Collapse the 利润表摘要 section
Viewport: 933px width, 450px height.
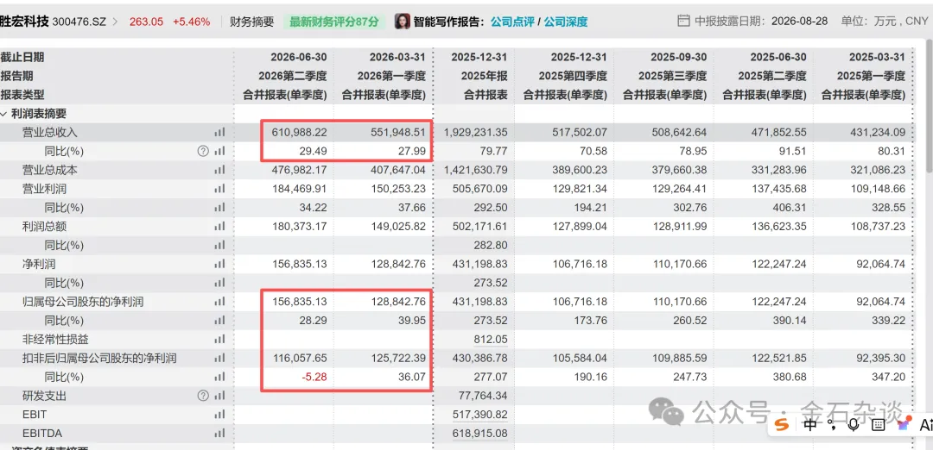click(3, 114)
